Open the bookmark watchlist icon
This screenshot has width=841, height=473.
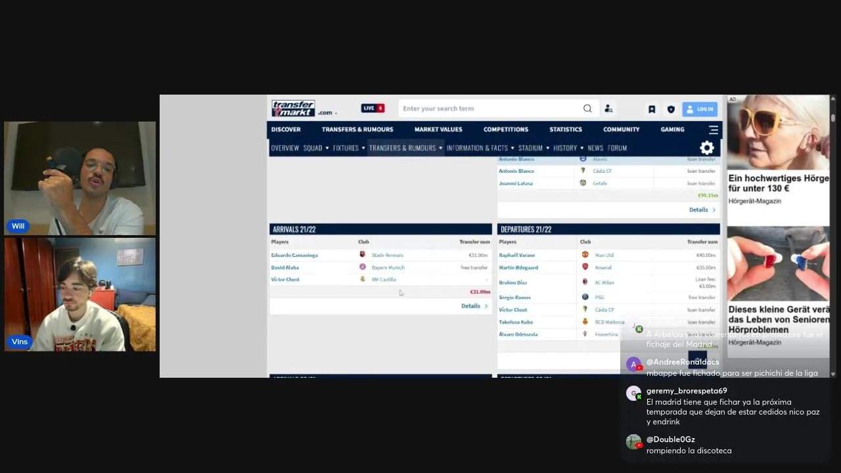(652, 109)
